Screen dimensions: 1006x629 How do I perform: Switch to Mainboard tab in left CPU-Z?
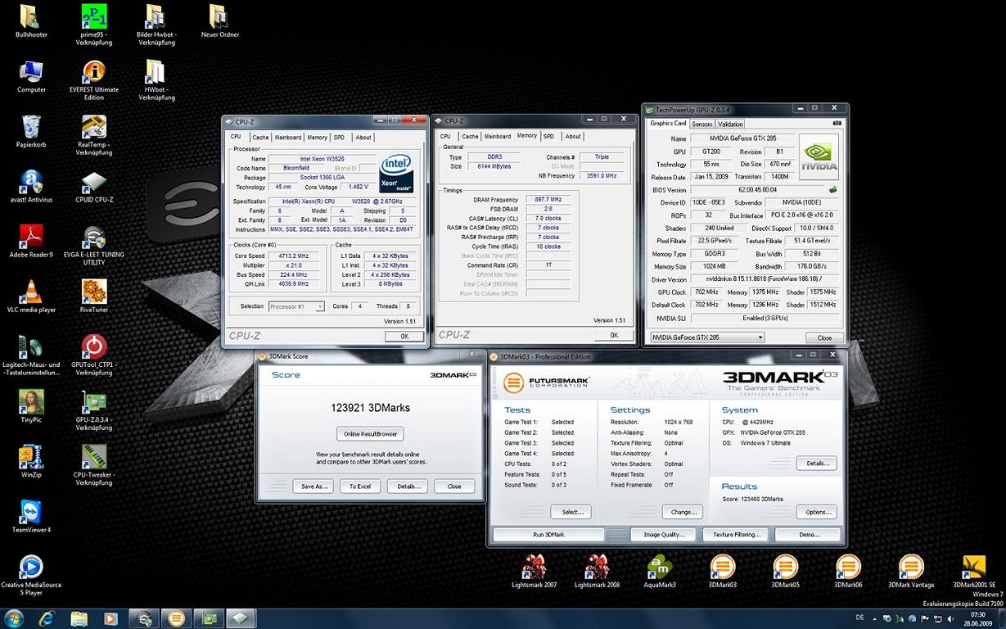coord(288,138)
